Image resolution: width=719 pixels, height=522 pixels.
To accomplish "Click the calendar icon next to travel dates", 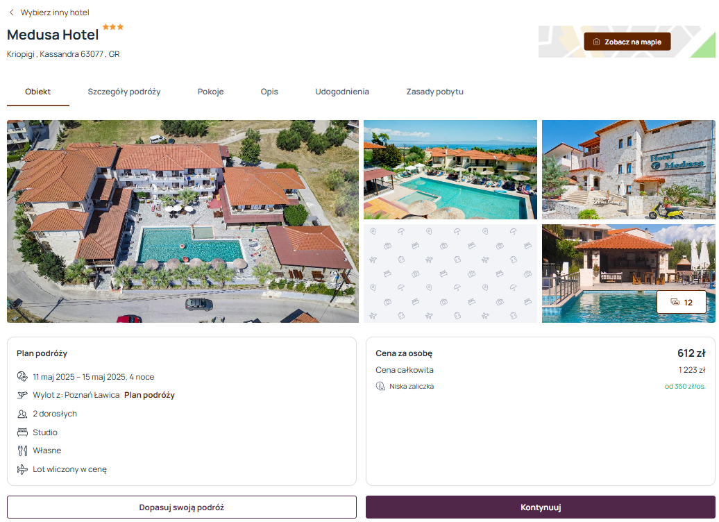I will tap(22, 377).
